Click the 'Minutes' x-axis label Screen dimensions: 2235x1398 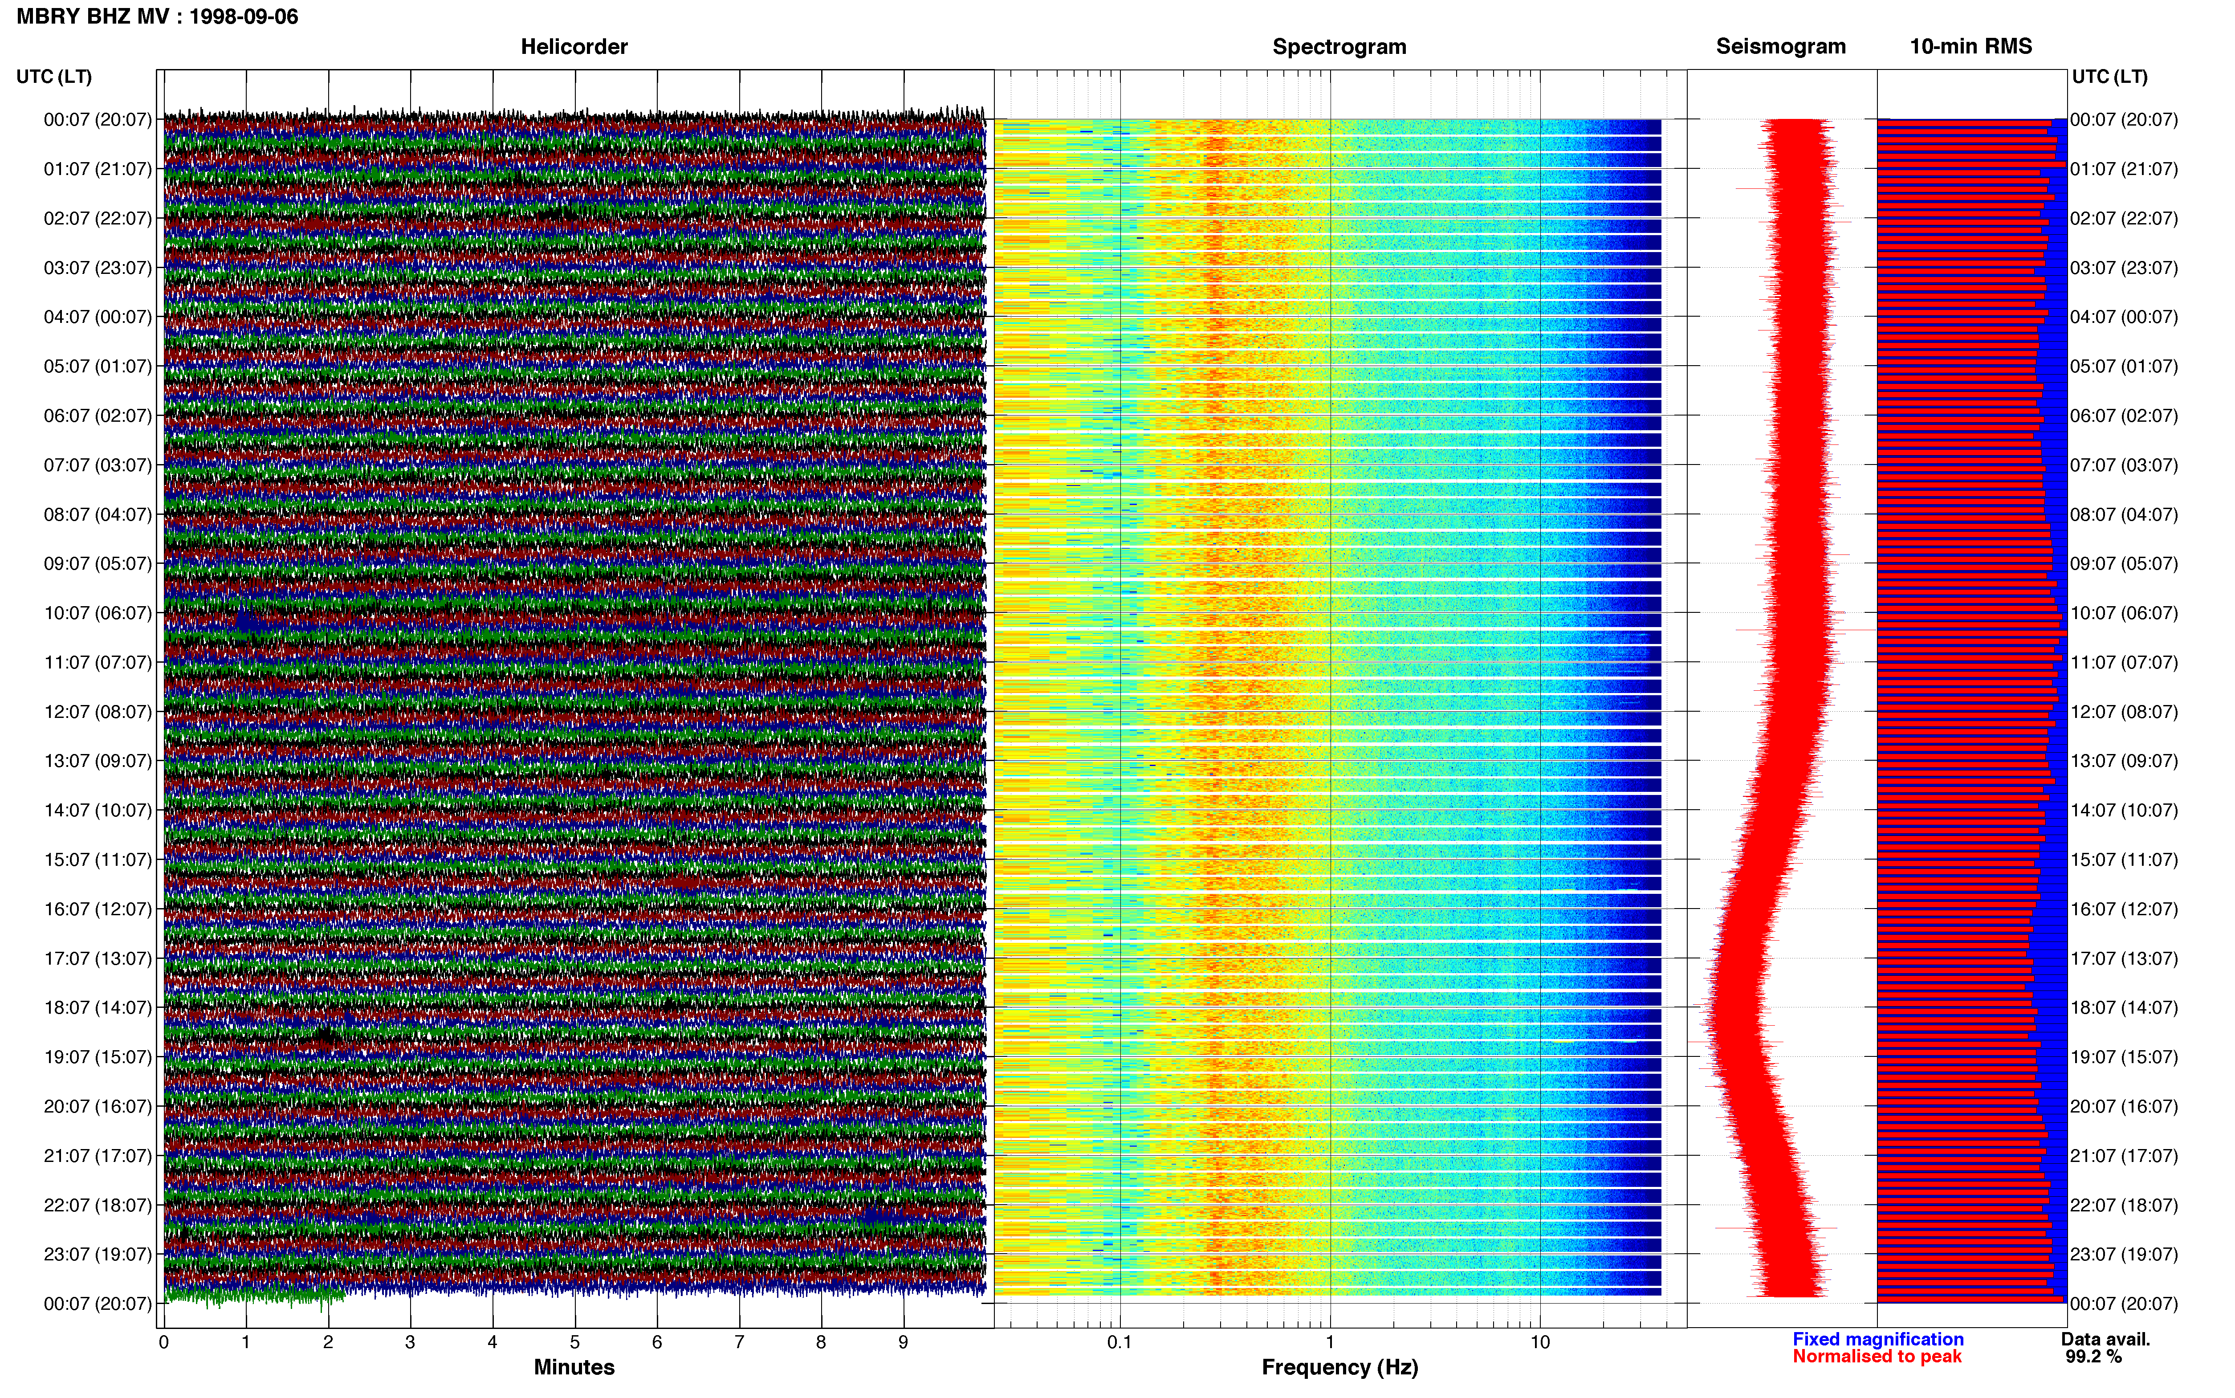(574, 1367)
